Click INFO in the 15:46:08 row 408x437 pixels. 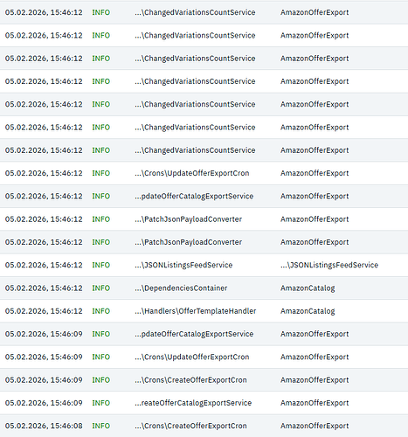101,427
